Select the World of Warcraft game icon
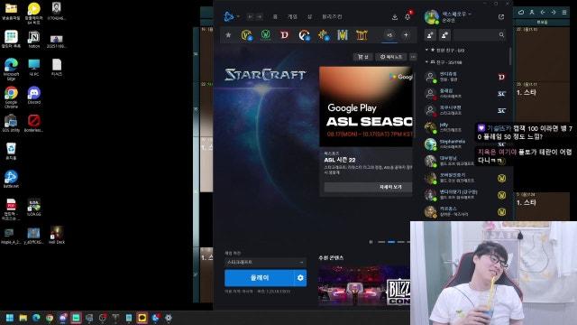 tap(266, 35)
